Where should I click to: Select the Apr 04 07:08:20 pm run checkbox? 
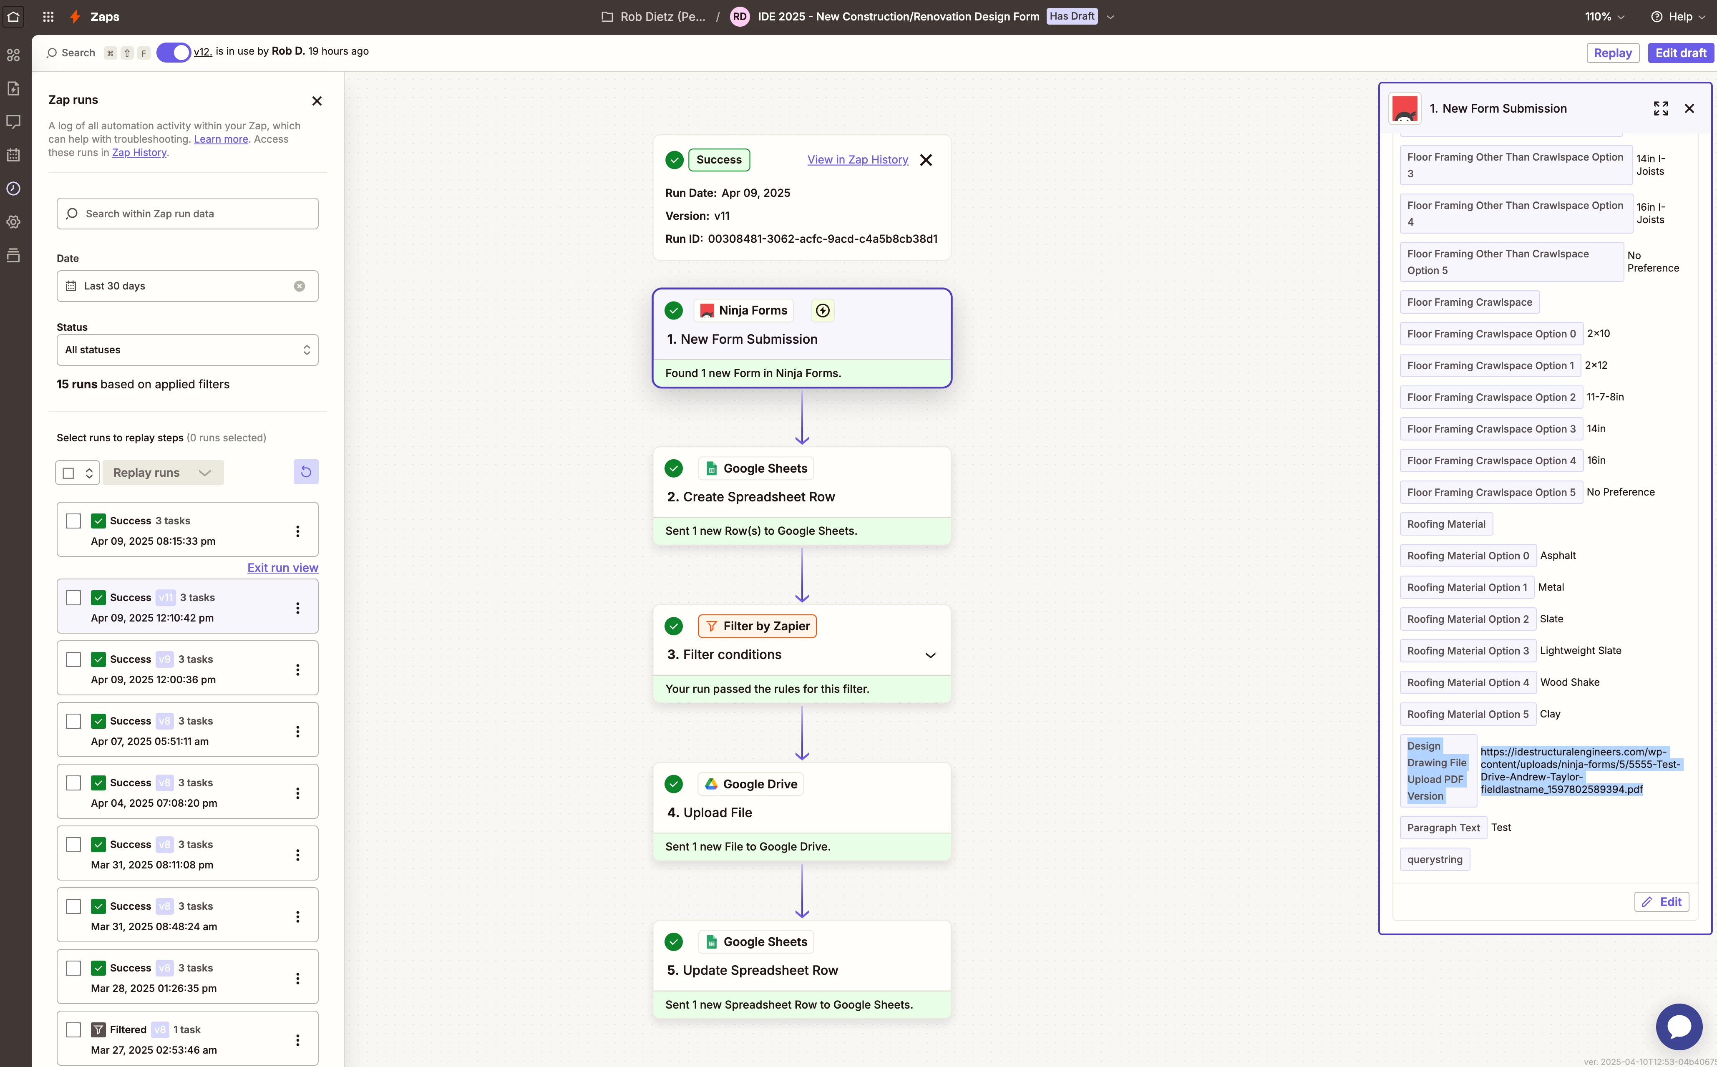tap(73, 783)
